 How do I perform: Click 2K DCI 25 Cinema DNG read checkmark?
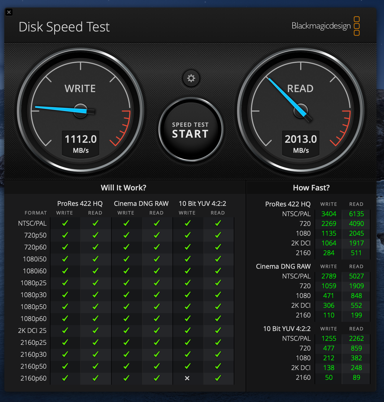(x=157, y=330)
